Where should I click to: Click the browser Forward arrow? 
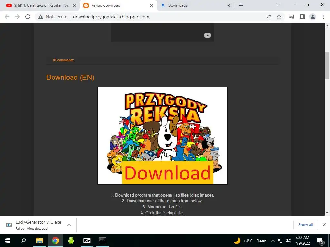pyautogui.click(x=17, y=17)
